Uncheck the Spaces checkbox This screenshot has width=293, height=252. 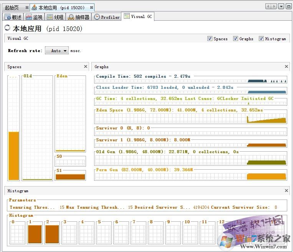click(210, 39)
